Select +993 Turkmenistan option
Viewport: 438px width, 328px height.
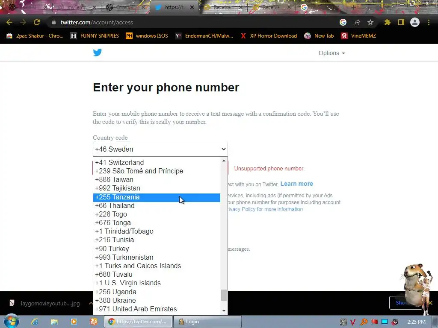pos(157,258)
